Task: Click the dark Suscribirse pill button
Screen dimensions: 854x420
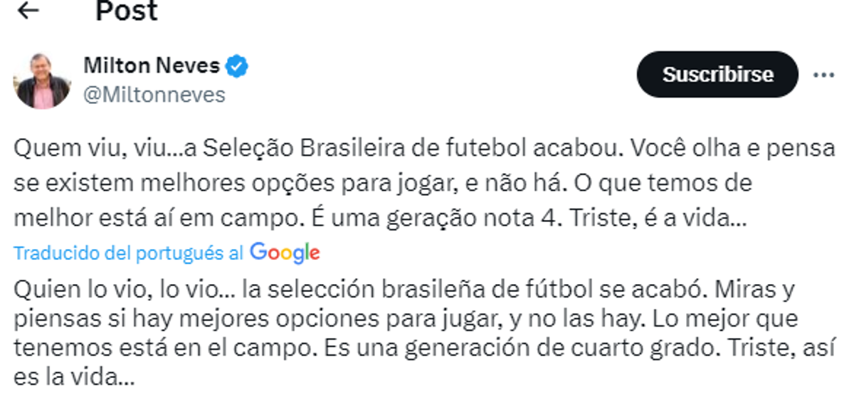Action: point(716,74)
